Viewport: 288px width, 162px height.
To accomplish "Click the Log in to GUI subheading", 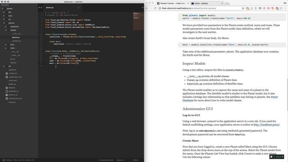I will coord(191,115).
